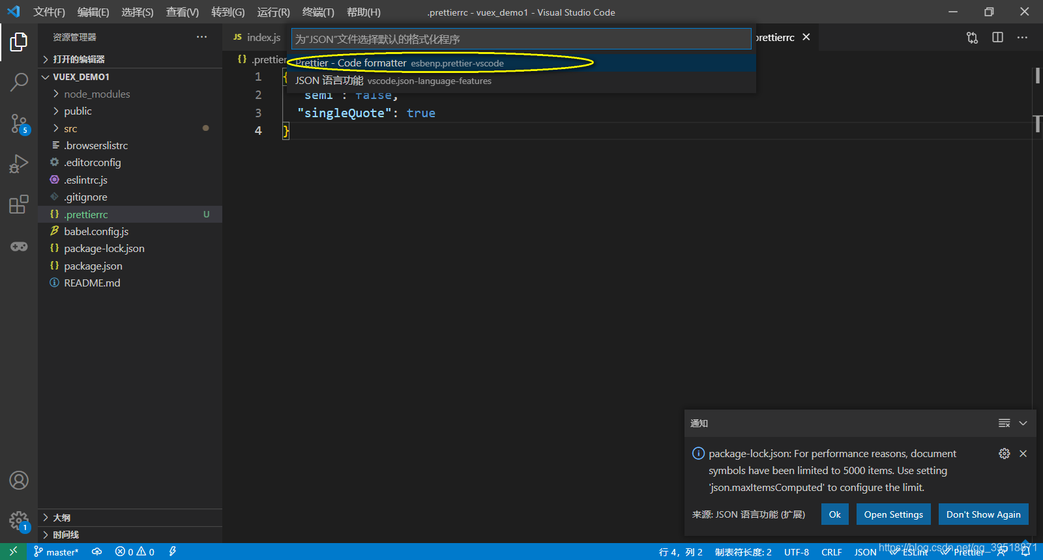Open Source Control view with 5 changes
This screenshot has width=1043, height=560.
click(x=19, y=123)
